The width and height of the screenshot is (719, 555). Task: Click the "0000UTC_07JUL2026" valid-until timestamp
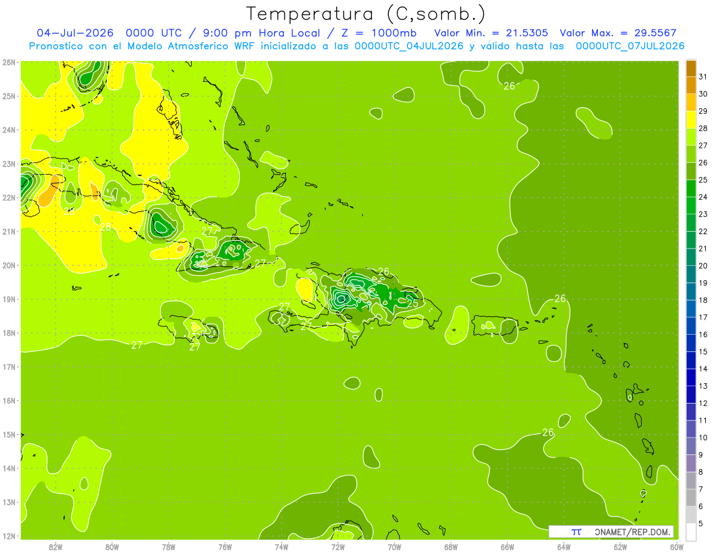pos(630,46)
